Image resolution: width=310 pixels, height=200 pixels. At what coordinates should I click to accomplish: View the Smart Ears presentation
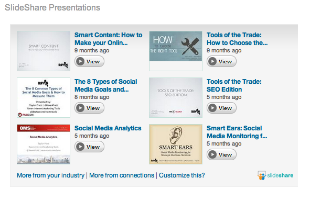pyautogui.click(x=221, y=154)
